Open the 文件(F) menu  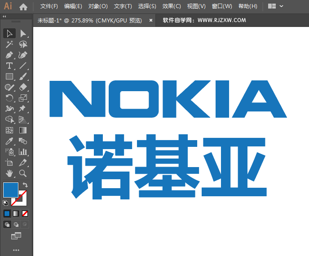click(x=49, y=6)
